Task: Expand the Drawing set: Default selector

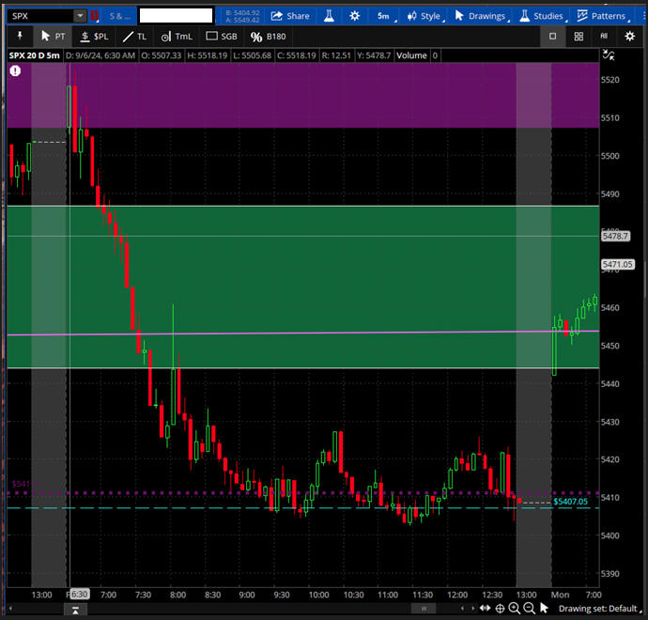Action: tap(597, 609)
